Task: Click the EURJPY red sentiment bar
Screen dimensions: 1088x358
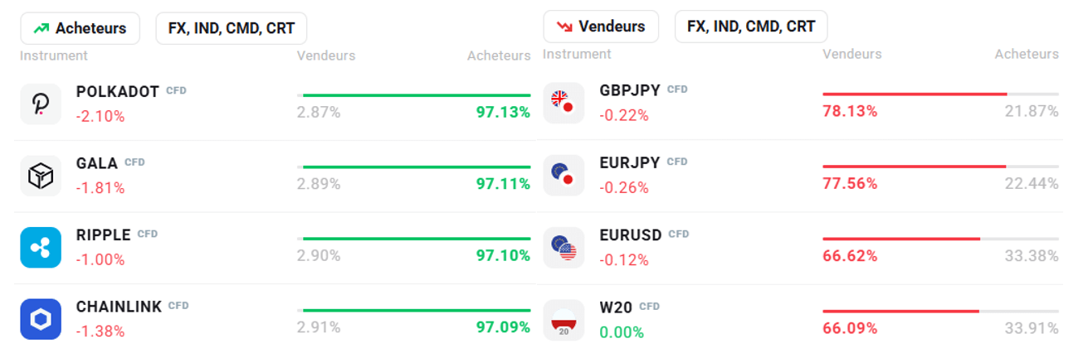Action: [x=914, y=167]
